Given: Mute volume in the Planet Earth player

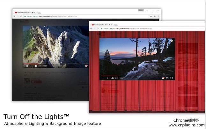Looking at the screenshot, I should point(36,66).
